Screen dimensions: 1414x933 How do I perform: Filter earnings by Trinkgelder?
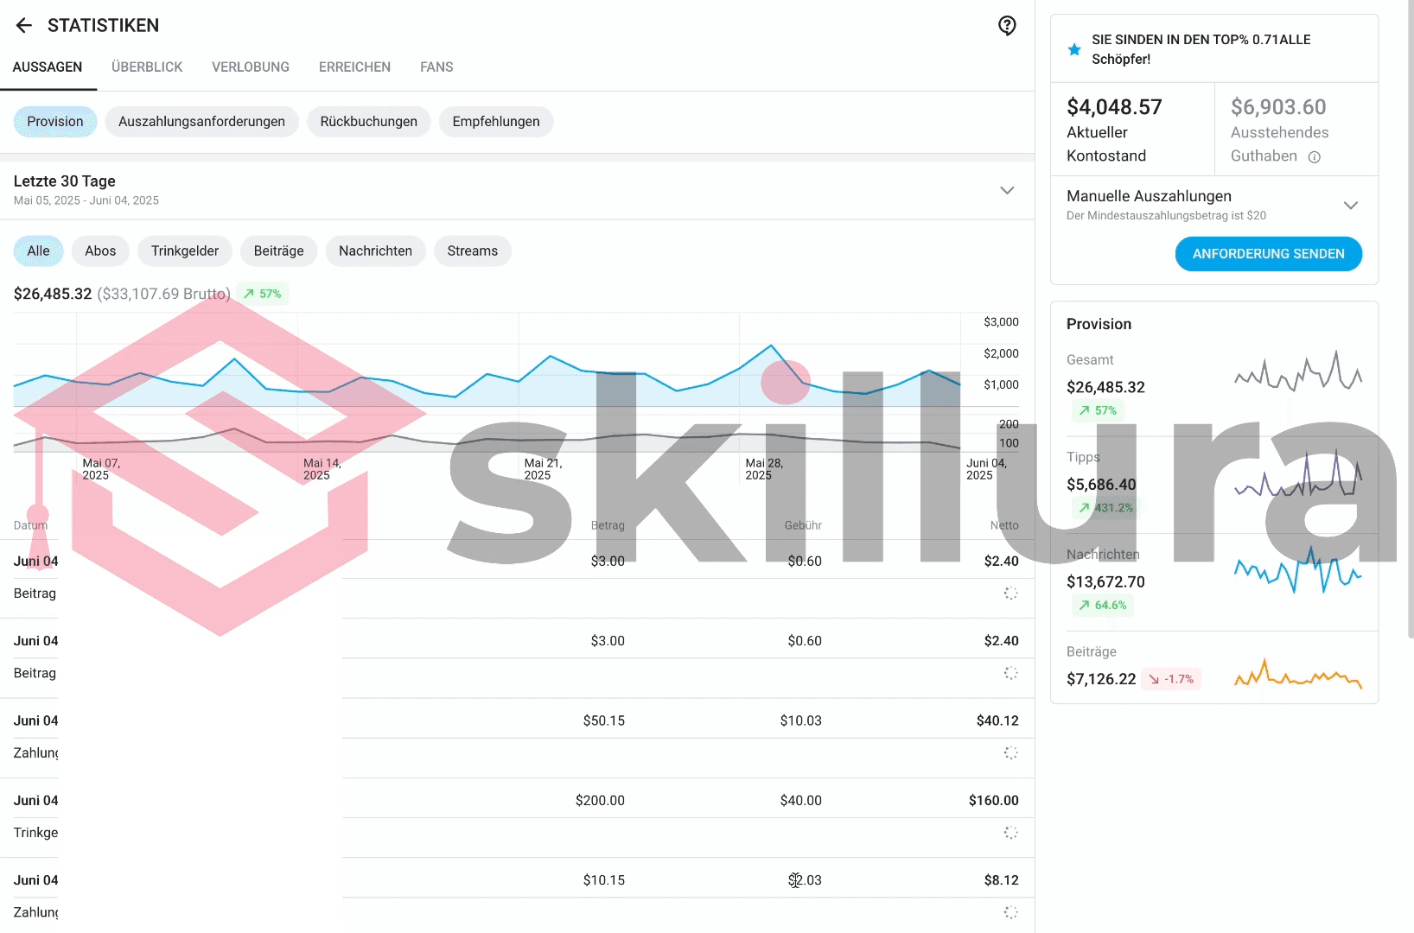(185, 251)
